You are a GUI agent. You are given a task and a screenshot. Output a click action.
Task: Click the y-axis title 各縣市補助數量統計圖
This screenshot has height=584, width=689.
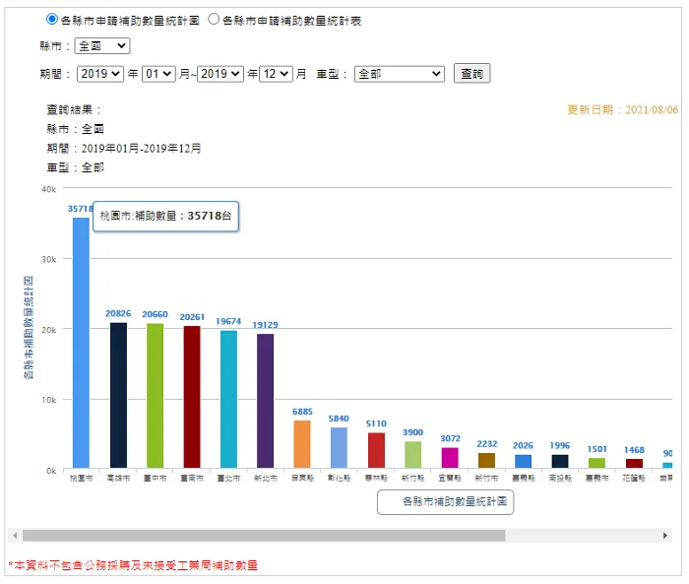click(x=29, y=328)
